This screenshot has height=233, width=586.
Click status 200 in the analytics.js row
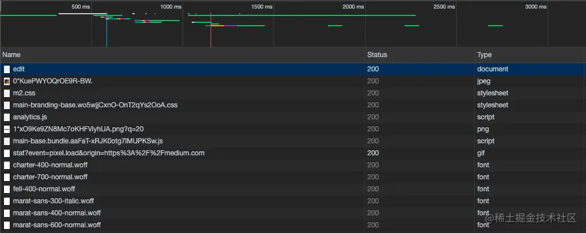[373, 117]
